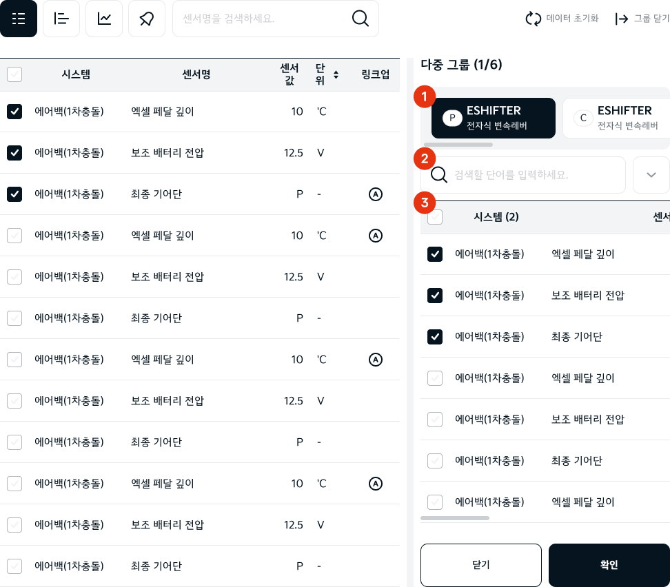This screenshot has height=587, width=670.
Task: Click 보조 배터리 전압 name in left checked row
Action: pos(167,153)
